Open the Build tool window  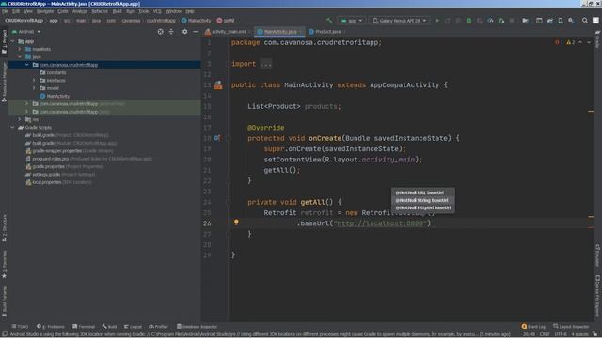click(109, 327)
